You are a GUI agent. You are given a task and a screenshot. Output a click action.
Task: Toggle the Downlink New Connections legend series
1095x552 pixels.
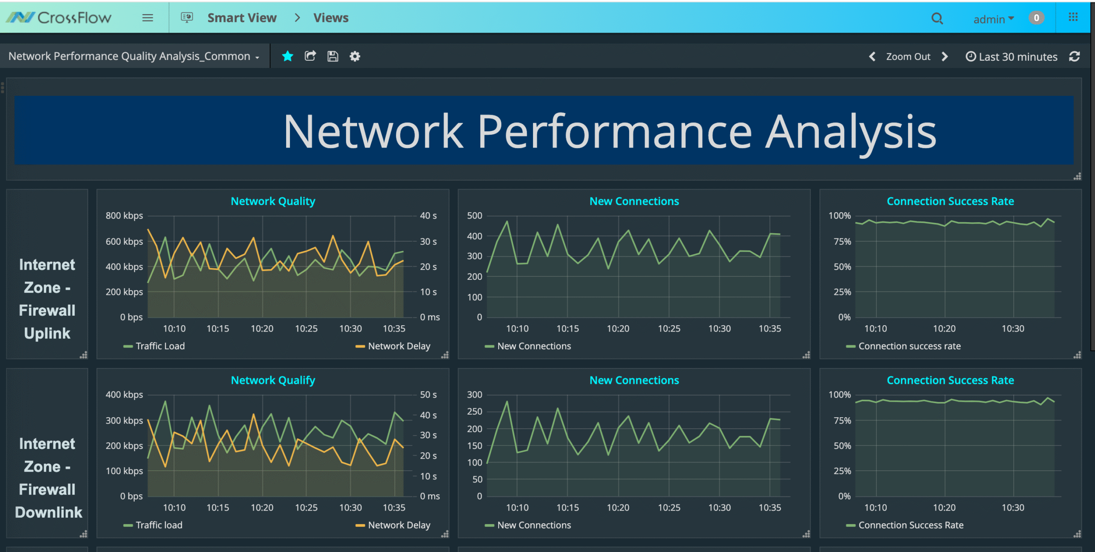click(x=533, y=525)
